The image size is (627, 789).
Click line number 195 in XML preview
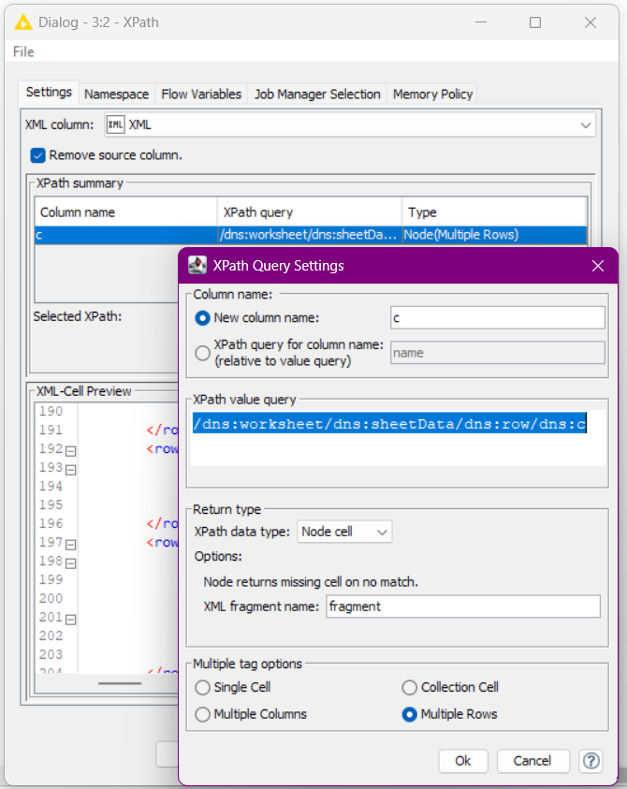pos(51,504)
